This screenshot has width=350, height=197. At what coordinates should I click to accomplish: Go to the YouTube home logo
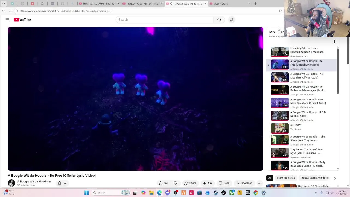tap(22, 20)
